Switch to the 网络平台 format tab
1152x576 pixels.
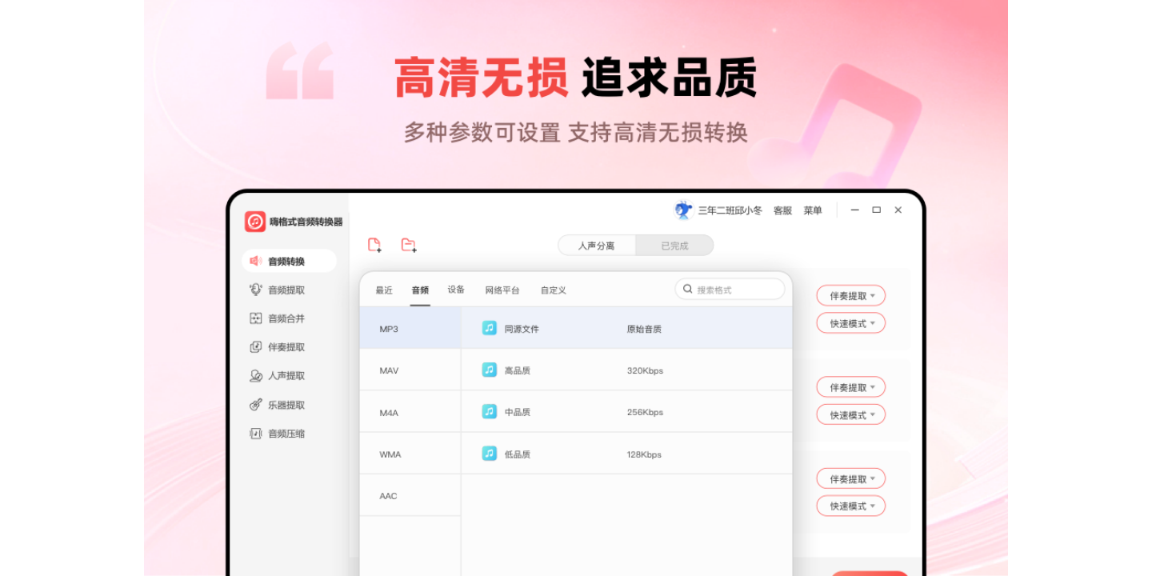pos(502,290)
